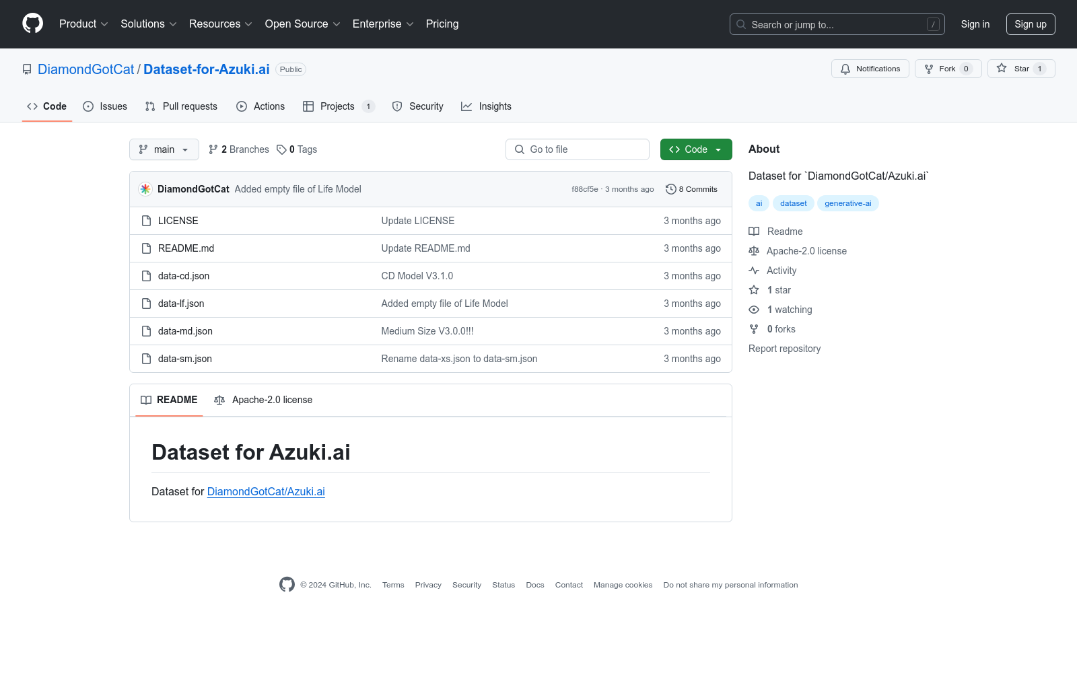Expand the Enterprise menu
The width and height of the screenshot is (1077, 673).
(x=383, y=24)
